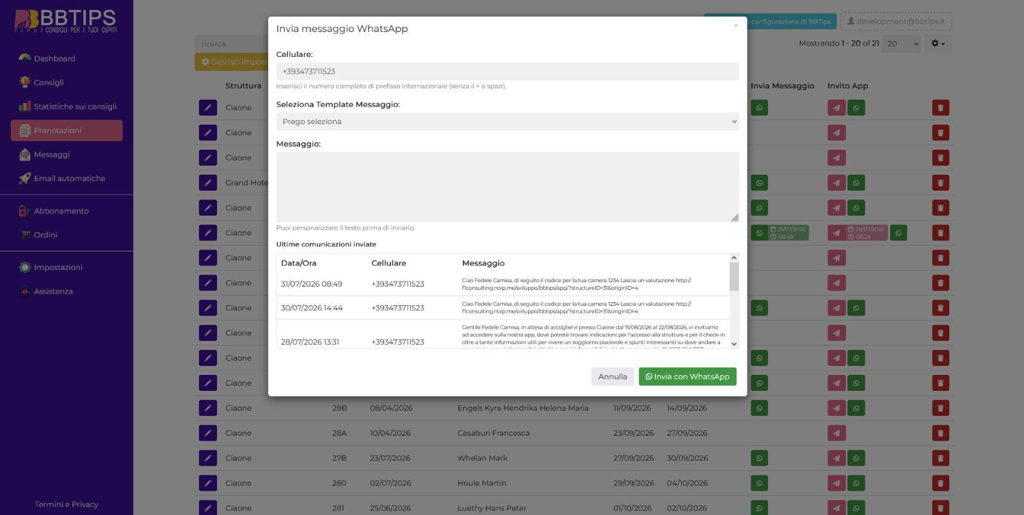Edit the Whelan Mark booking
Image resolution: width=1024 pixels, height=515 pixels.
tap(208, 458)
